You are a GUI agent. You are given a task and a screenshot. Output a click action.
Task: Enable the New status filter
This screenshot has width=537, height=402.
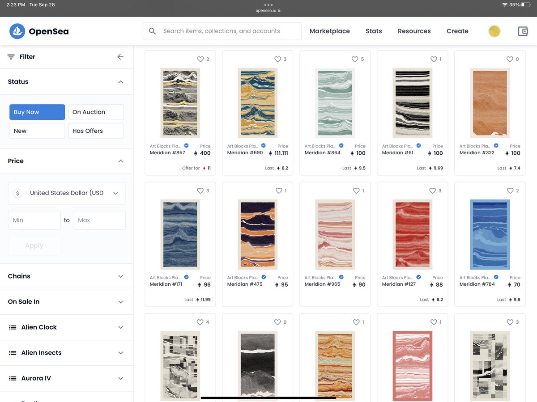coord(37,131)
